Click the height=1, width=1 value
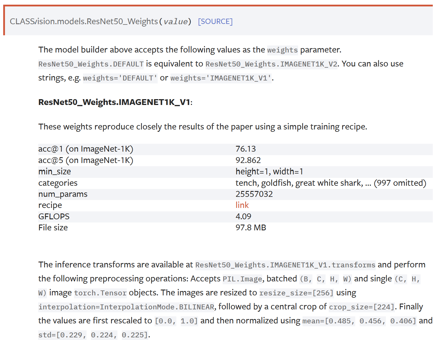436x340 pixels. coord(269,172)
